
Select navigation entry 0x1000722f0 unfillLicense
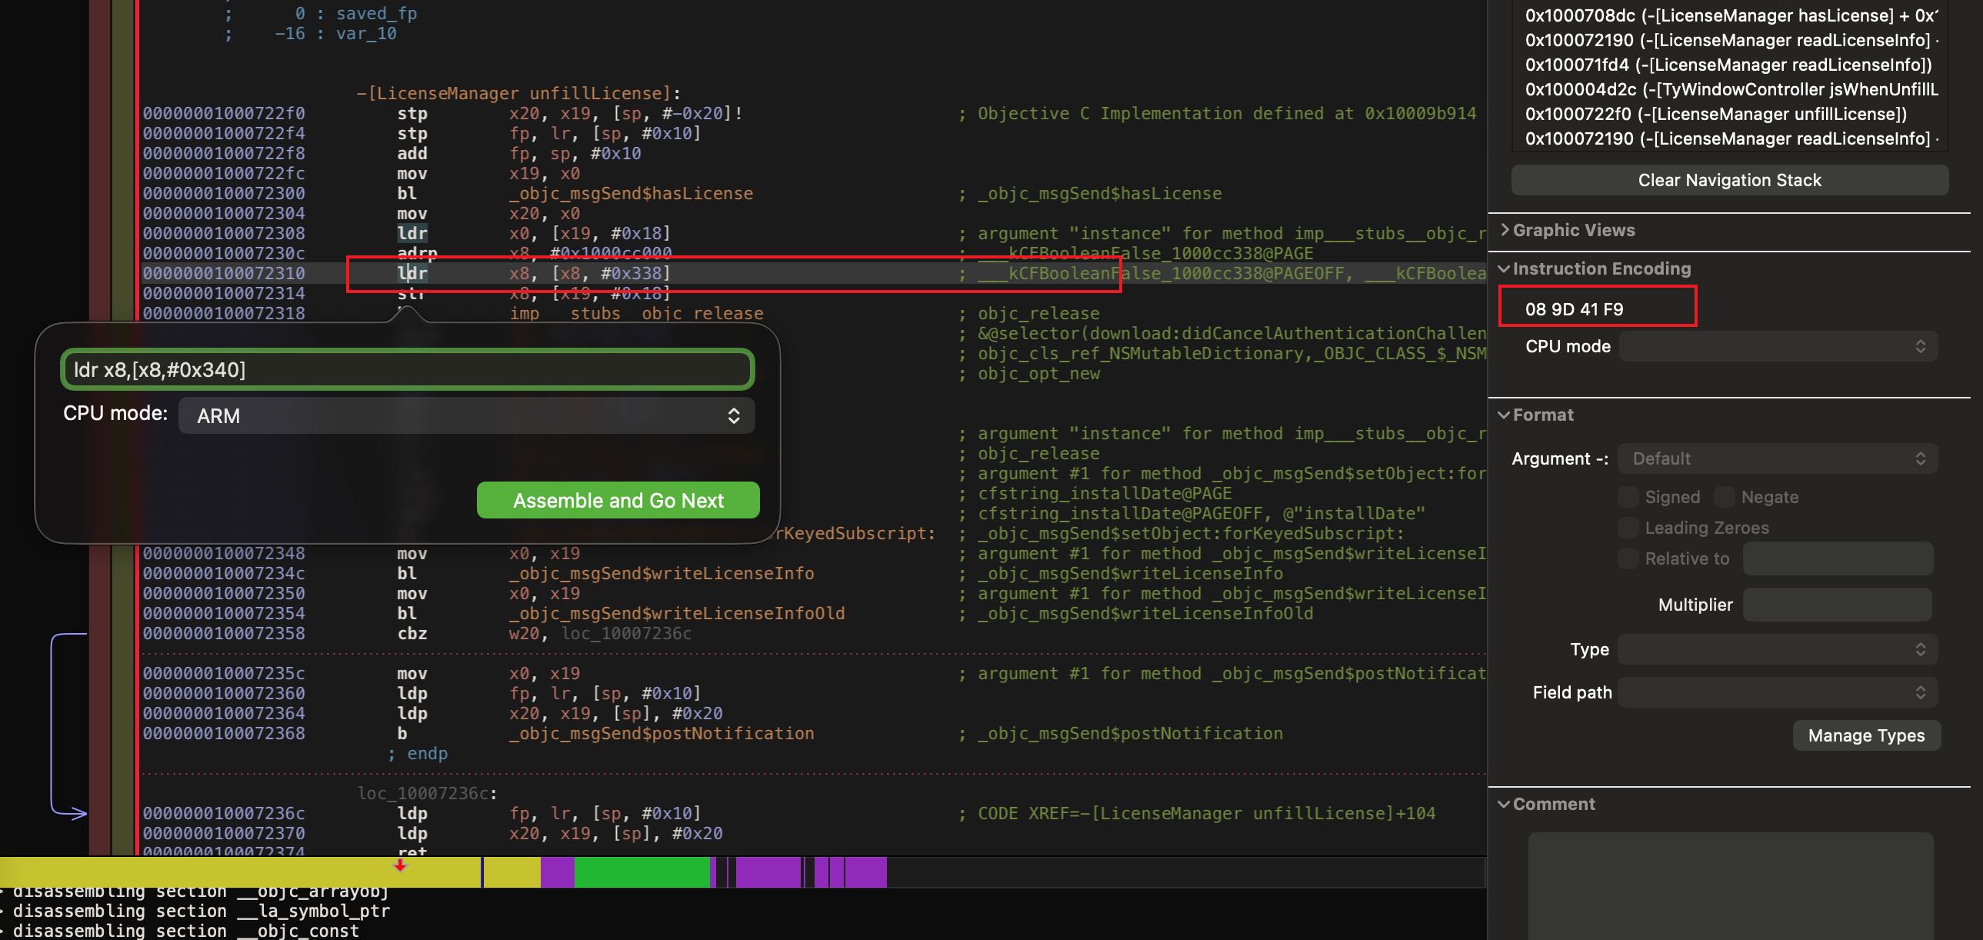point(1716,114)
